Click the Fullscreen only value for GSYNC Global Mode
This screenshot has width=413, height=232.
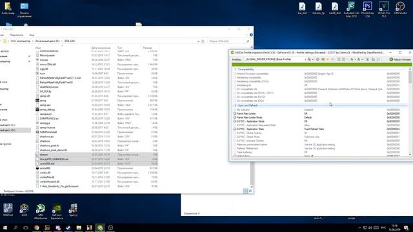click(312, 137)
